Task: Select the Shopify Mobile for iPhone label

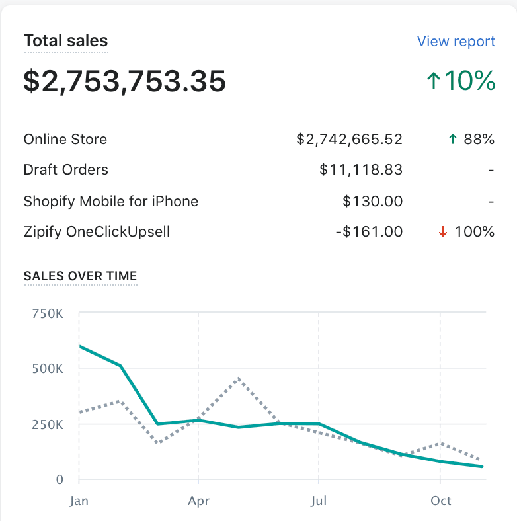Action: pos(110,201)
